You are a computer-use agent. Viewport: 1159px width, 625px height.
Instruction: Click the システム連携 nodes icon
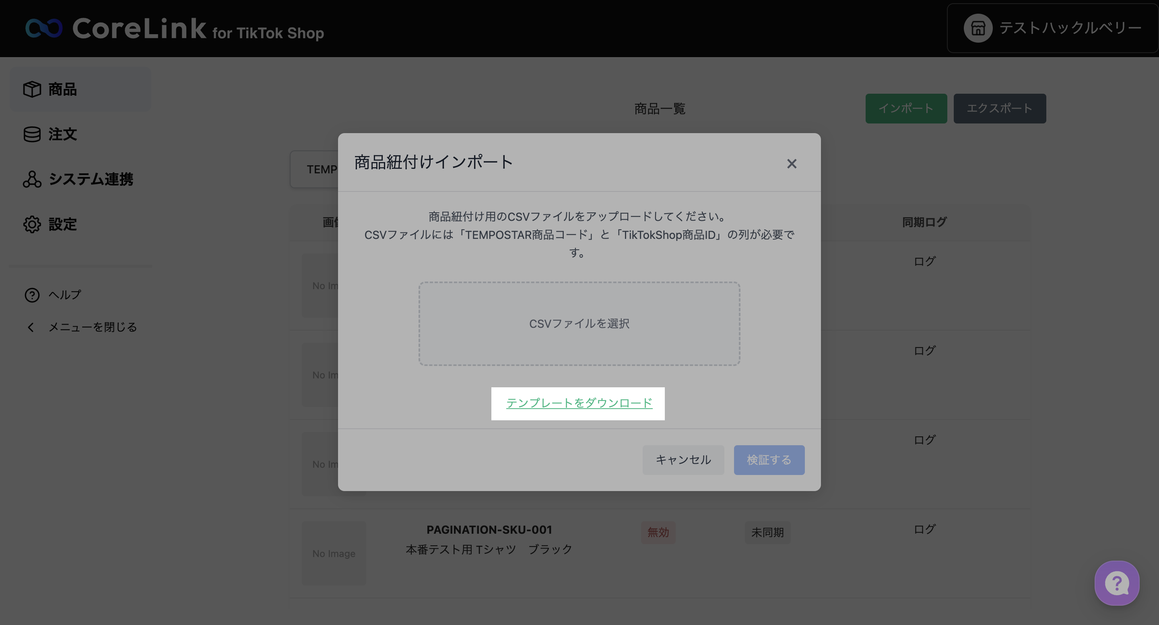[32, 179]
